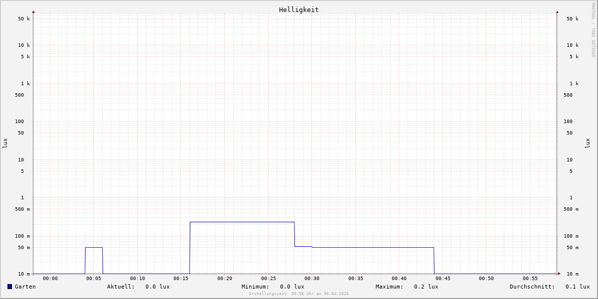Click the "Aktuell:" label in the legend
This screenshot has width=598, height=299.
pos(121,287)
